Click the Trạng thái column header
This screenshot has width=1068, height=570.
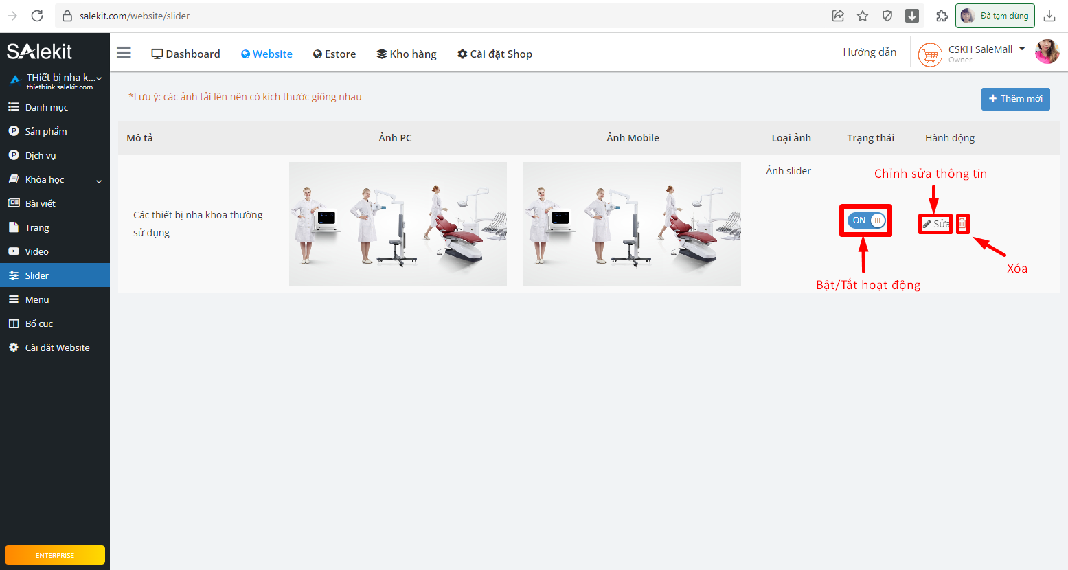click(x=870, y=138)
